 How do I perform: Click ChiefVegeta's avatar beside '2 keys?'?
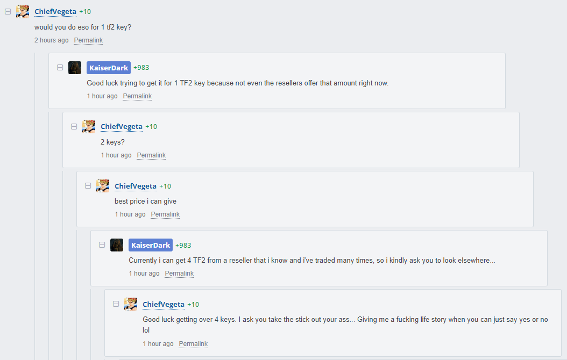point(89,127)
